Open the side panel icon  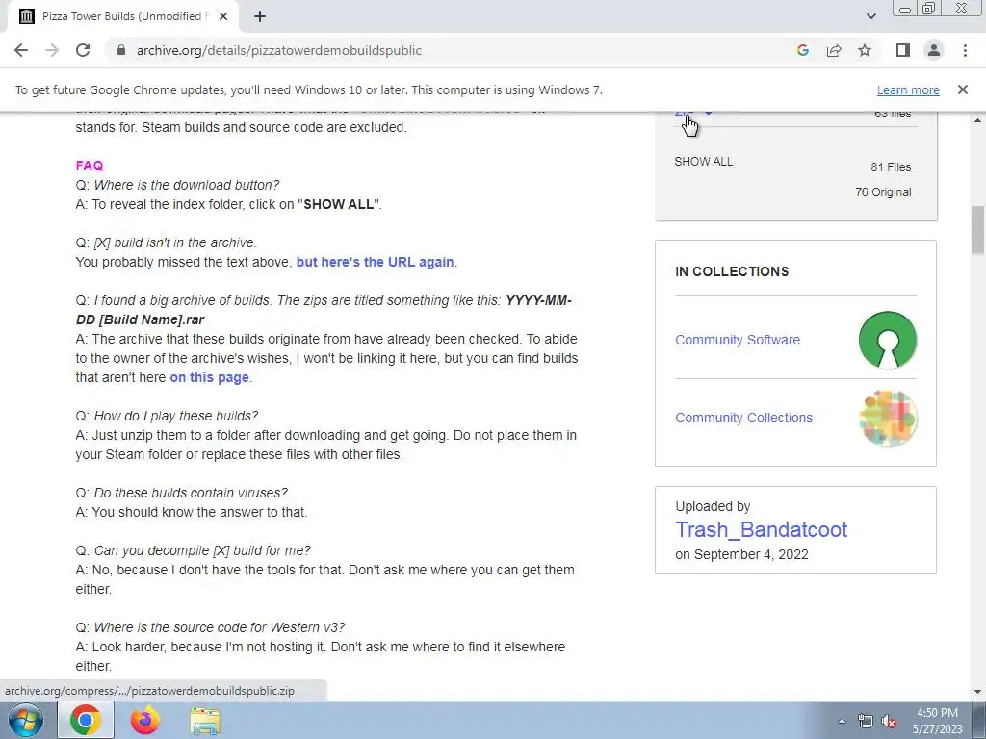[903, 50]
